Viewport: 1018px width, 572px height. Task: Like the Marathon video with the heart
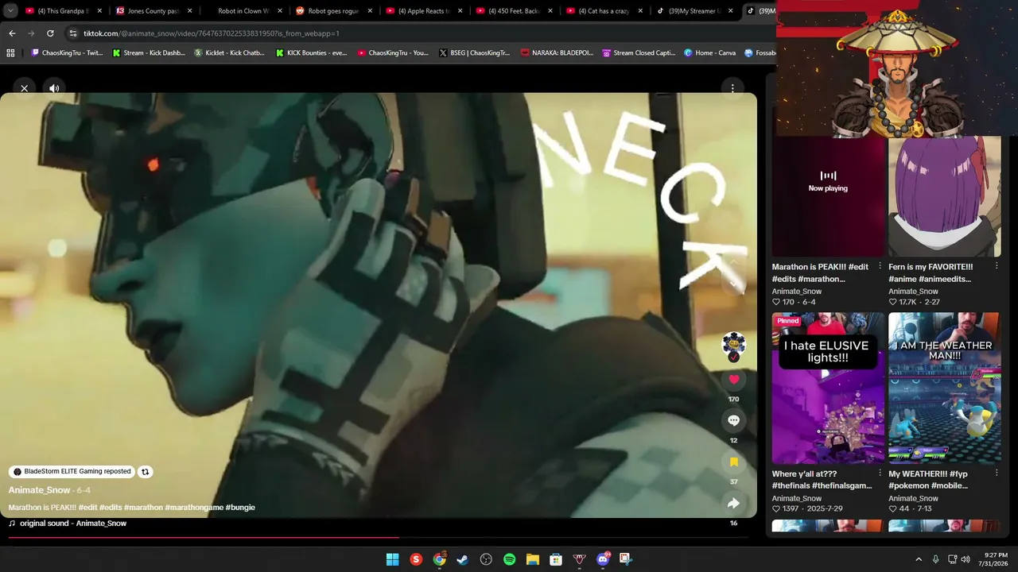coord(733,380)
